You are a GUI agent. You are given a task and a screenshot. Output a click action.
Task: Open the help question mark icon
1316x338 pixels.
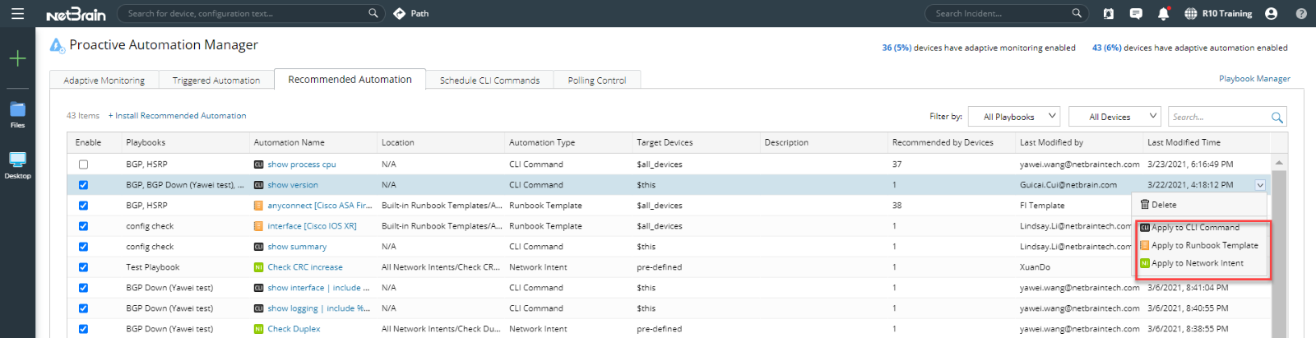(x=1301, y=13)
